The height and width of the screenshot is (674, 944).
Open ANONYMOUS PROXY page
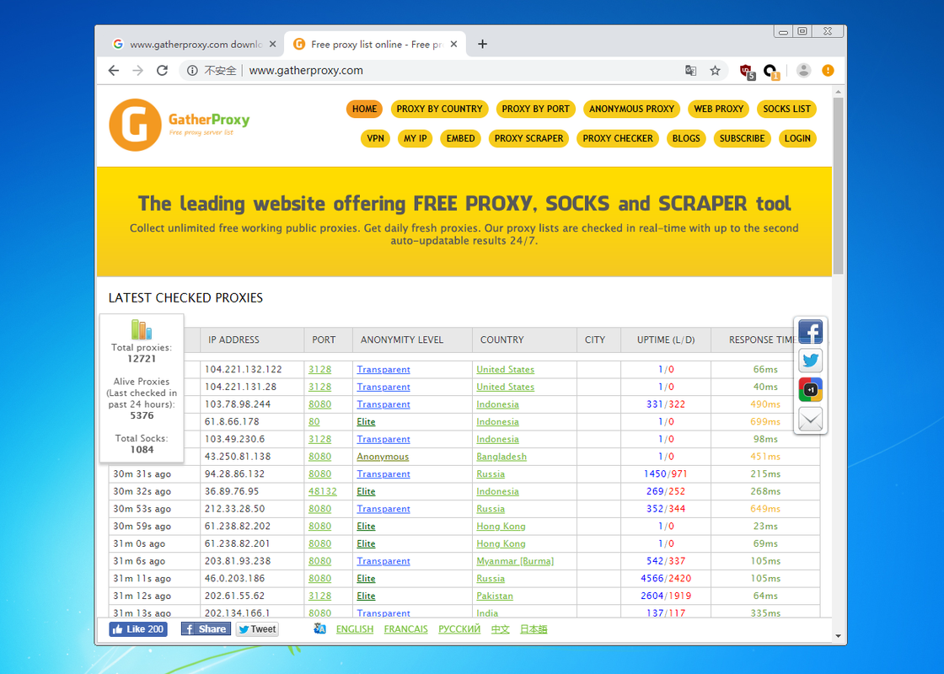(x=631, y=109)
